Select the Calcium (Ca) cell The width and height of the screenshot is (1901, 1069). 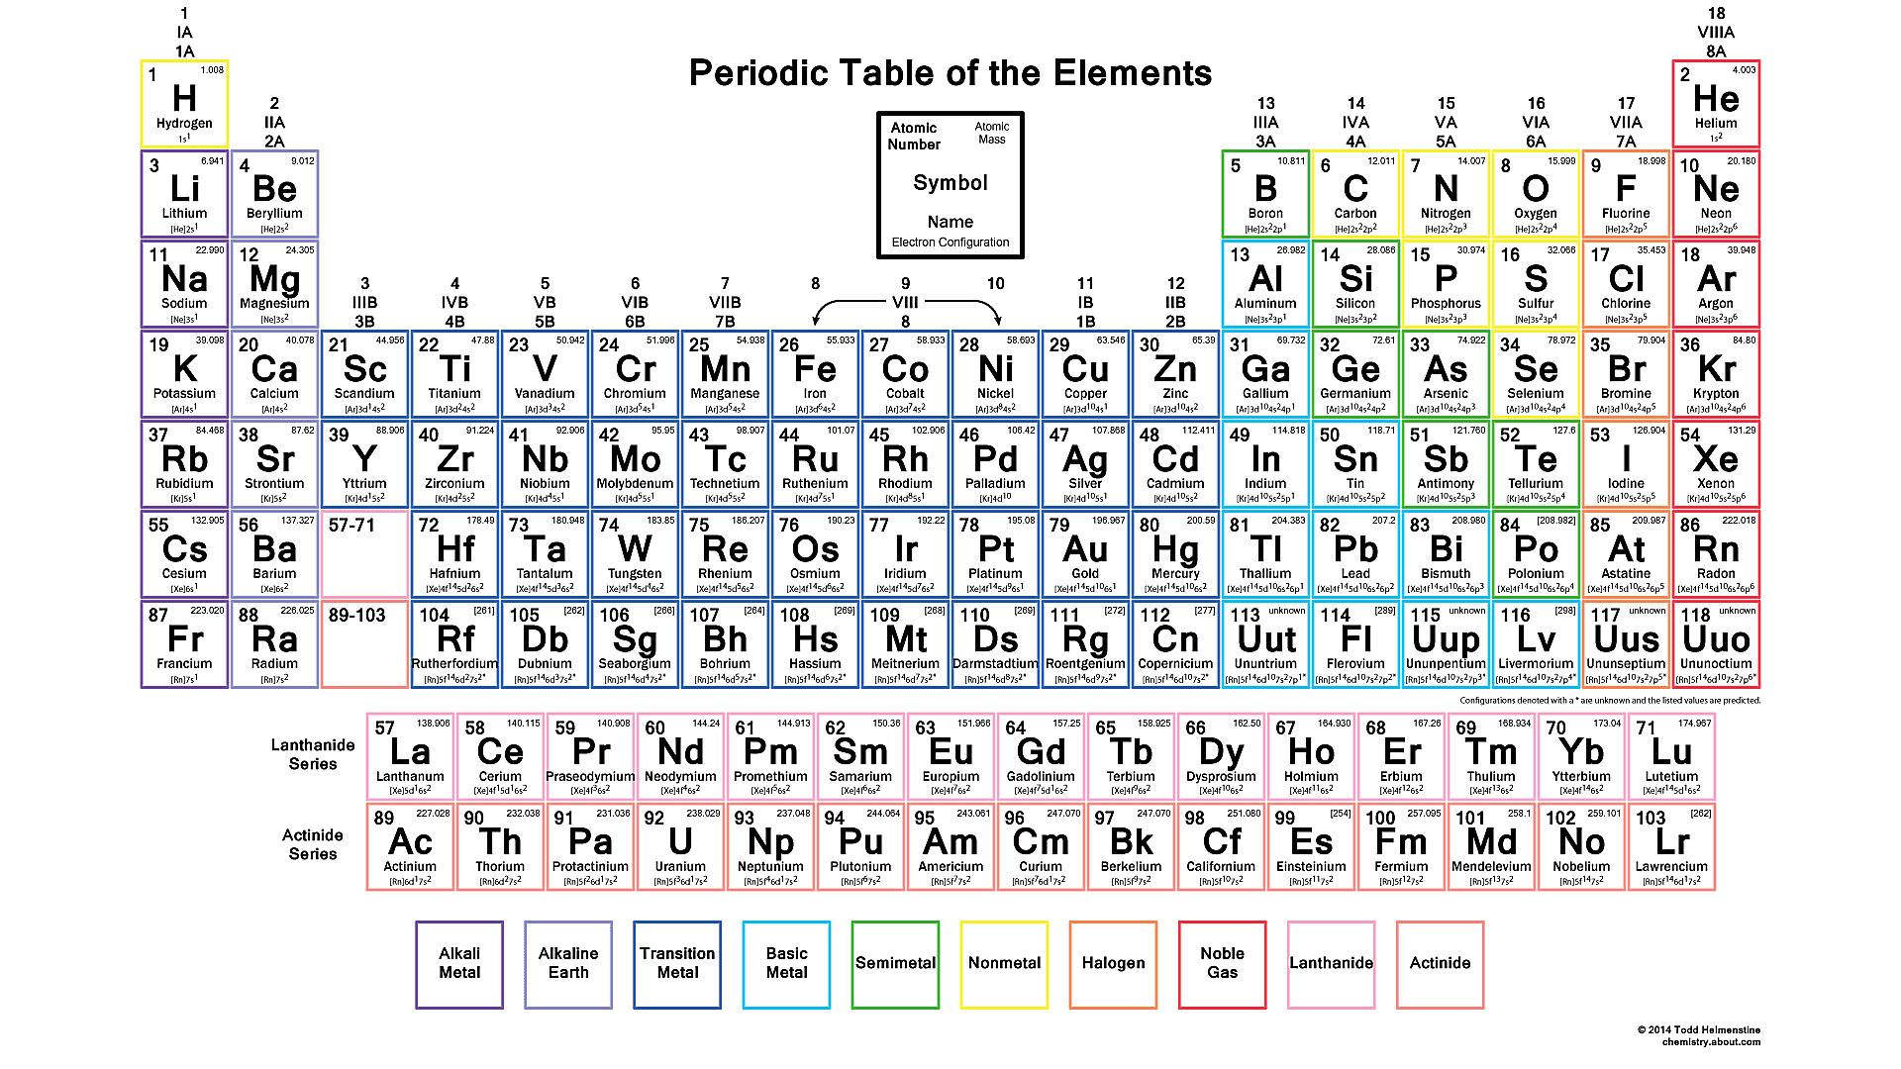[274, 374]
